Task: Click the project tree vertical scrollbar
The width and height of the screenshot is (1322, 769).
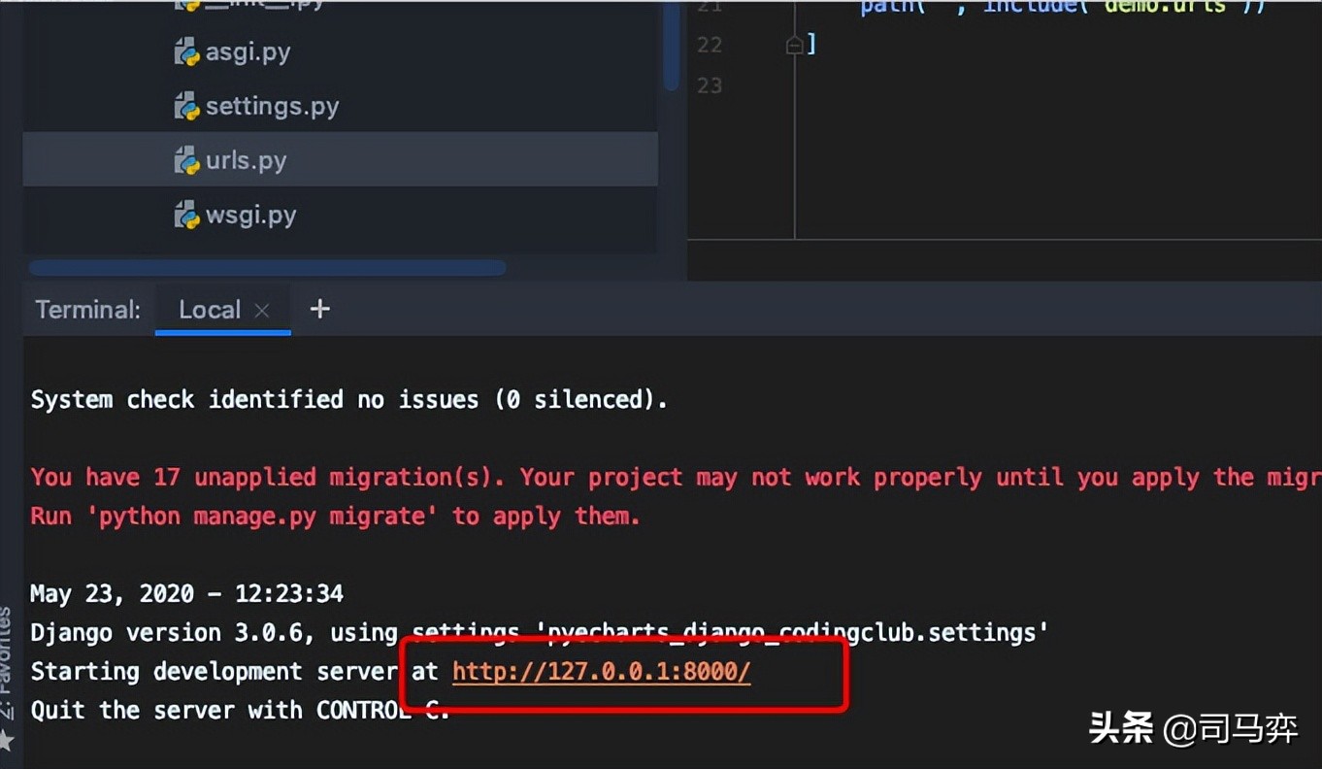Action: (671, 47)
